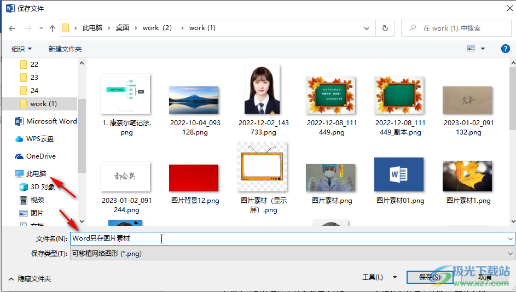Image resolution: width=516 pixels, height=292 pixels.
Task: Click 新建文件夹 button
Action: pos(65,49)
